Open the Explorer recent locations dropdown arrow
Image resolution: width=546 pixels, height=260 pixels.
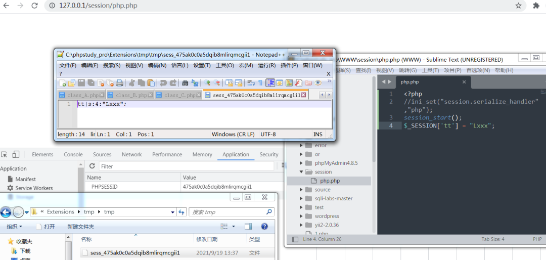[26, 212]
